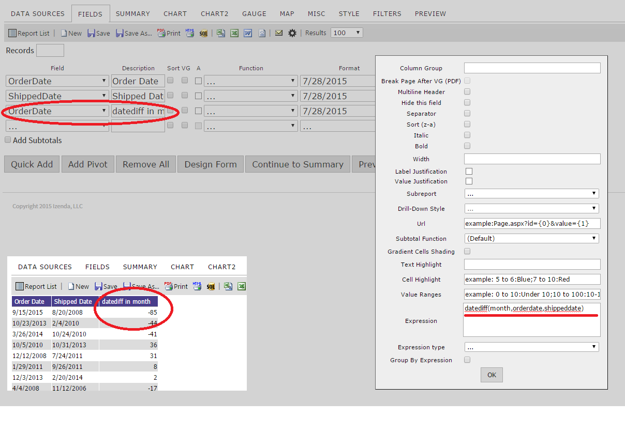Open the MAP tab
Image resolution: width=625 pixels, height=433 pixels.
[x=287, y=13]
